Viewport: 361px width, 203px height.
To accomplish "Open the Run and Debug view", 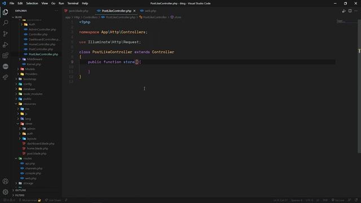I will (5, 45).
